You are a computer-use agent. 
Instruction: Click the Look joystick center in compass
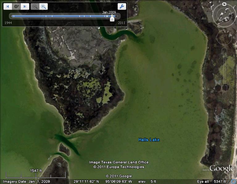pos(224,14)
